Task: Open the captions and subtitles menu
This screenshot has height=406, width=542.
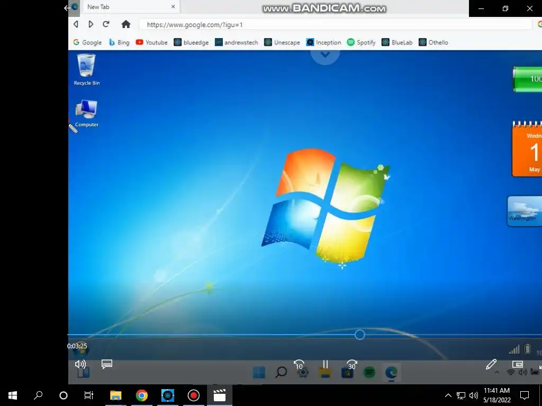Action: (x=107, y=364)
